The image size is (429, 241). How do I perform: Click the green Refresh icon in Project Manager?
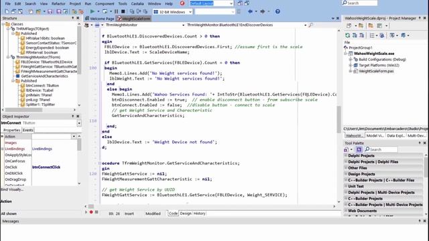click(x=347, y=35)
